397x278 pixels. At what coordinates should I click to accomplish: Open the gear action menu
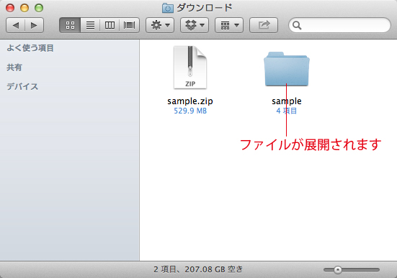coord(160,25)
